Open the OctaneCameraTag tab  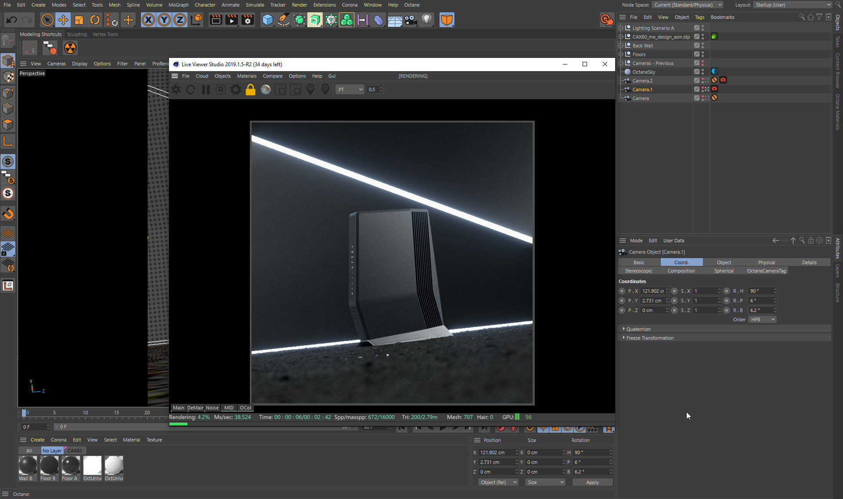pos(767,271)
